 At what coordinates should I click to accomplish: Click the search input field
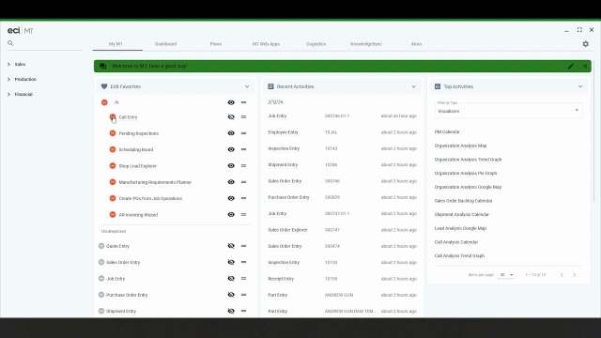(x=49, y=43)
